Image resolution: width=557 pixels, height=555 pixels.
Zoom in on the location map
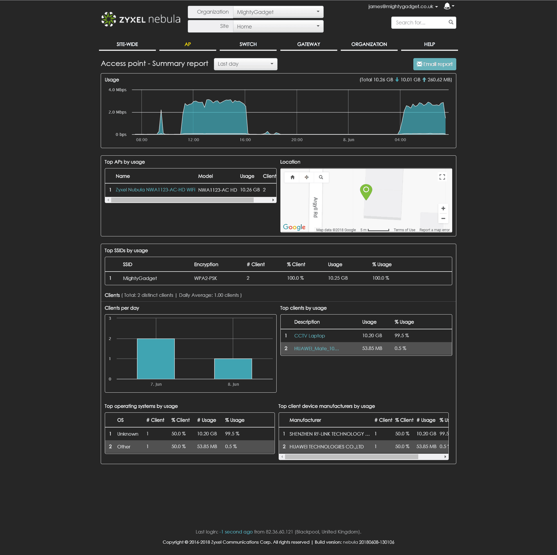tap(443, 209)
